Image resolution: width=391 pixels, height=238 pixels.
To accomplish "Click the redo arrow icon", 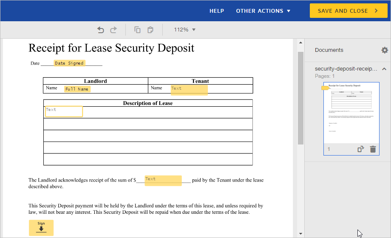I will click(113, 30).
